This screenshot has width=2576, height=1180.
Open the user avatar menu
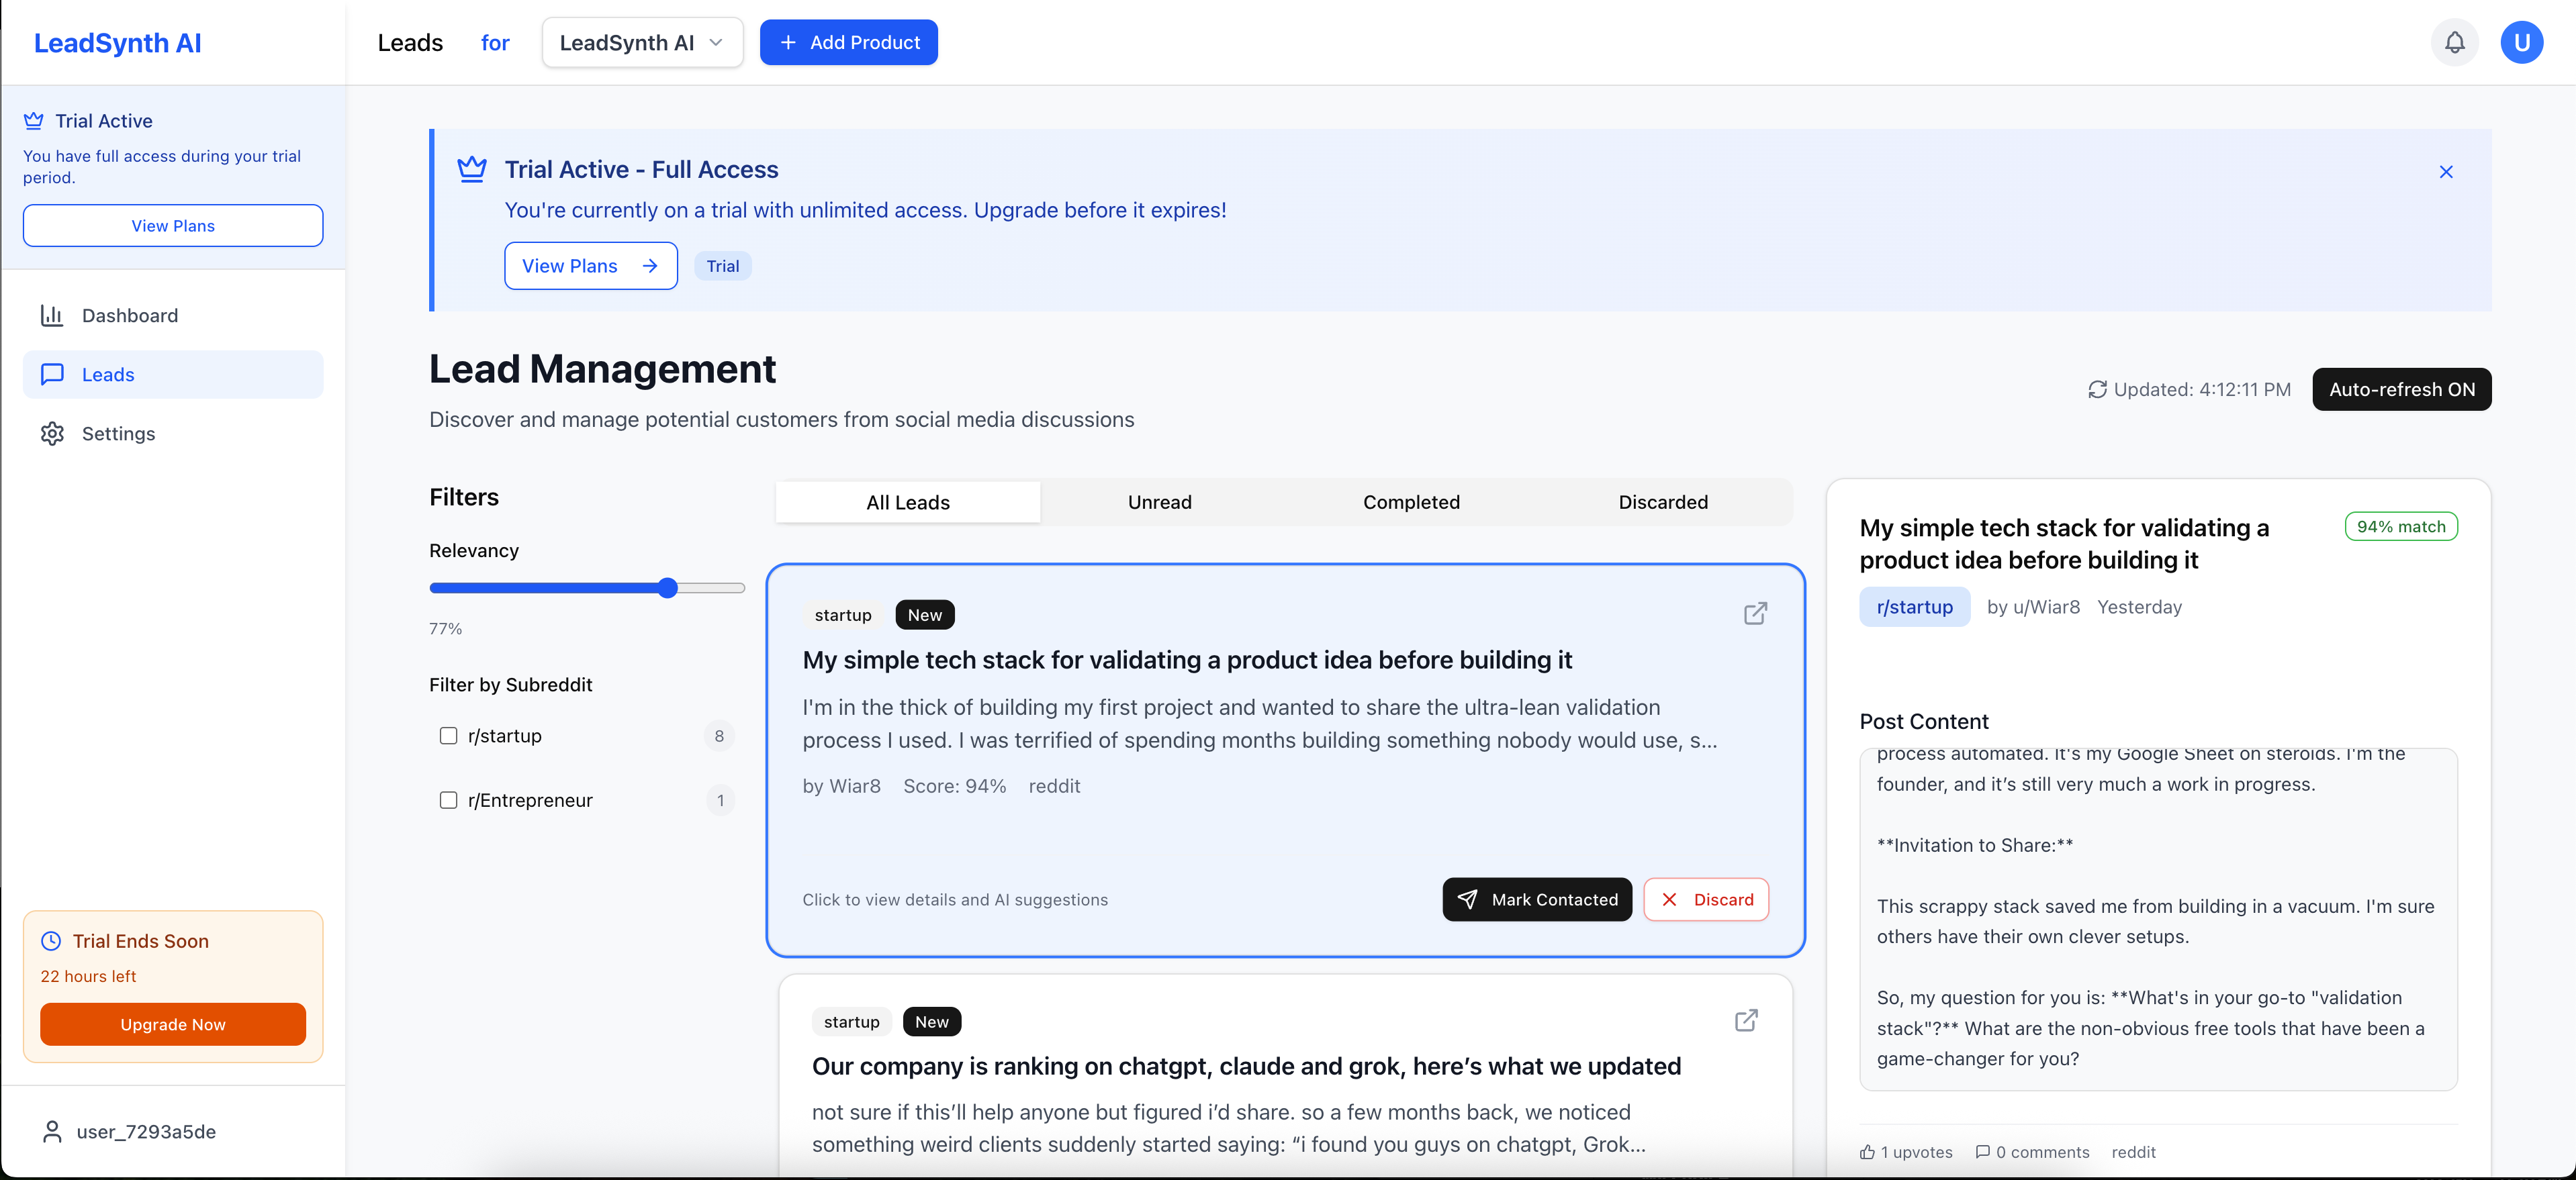[x=2521, y=42]
